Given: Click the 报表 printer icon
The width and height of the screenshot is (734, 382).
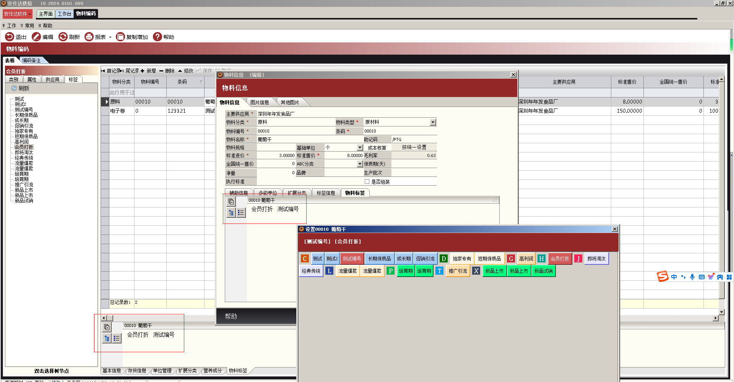Looking at the screenshot, I should click(89, 37).
